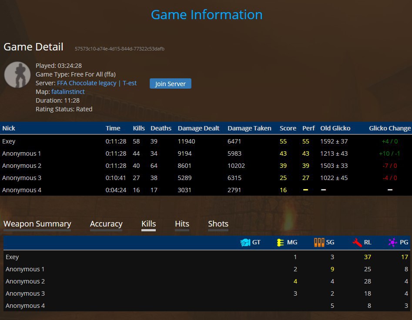The height and width of the screenshot is (320, 412).
Task: Click Anonymous 4 in the weapon kills table
Action: pos(25,306)
